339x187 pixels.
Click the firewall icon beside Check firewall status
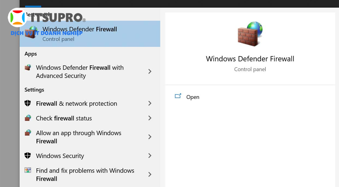(x=28, y=118)
